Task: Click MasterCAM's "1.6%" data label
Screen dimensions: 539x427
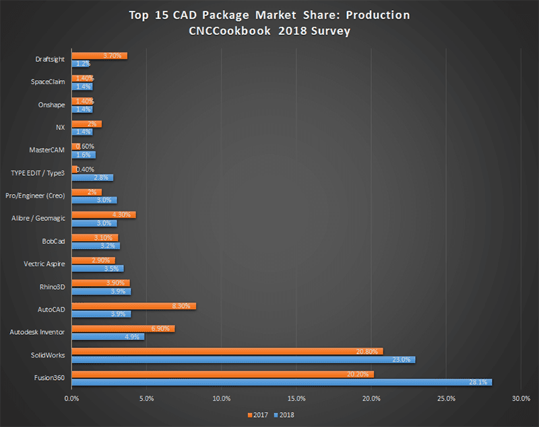Action: click(84, 155)
